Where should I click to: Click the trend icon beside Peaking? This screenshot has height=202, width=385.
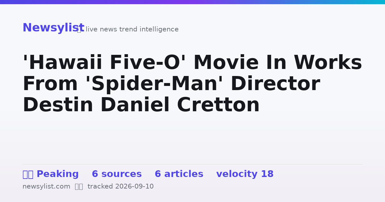click(x=28, y=174)
